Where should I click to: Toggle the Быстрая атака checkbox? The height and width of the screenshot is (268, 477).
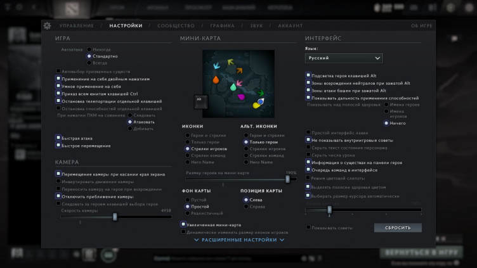[58, 137]
